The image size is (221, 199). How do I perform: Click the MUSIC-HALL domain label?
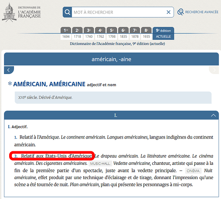[100, 164]
